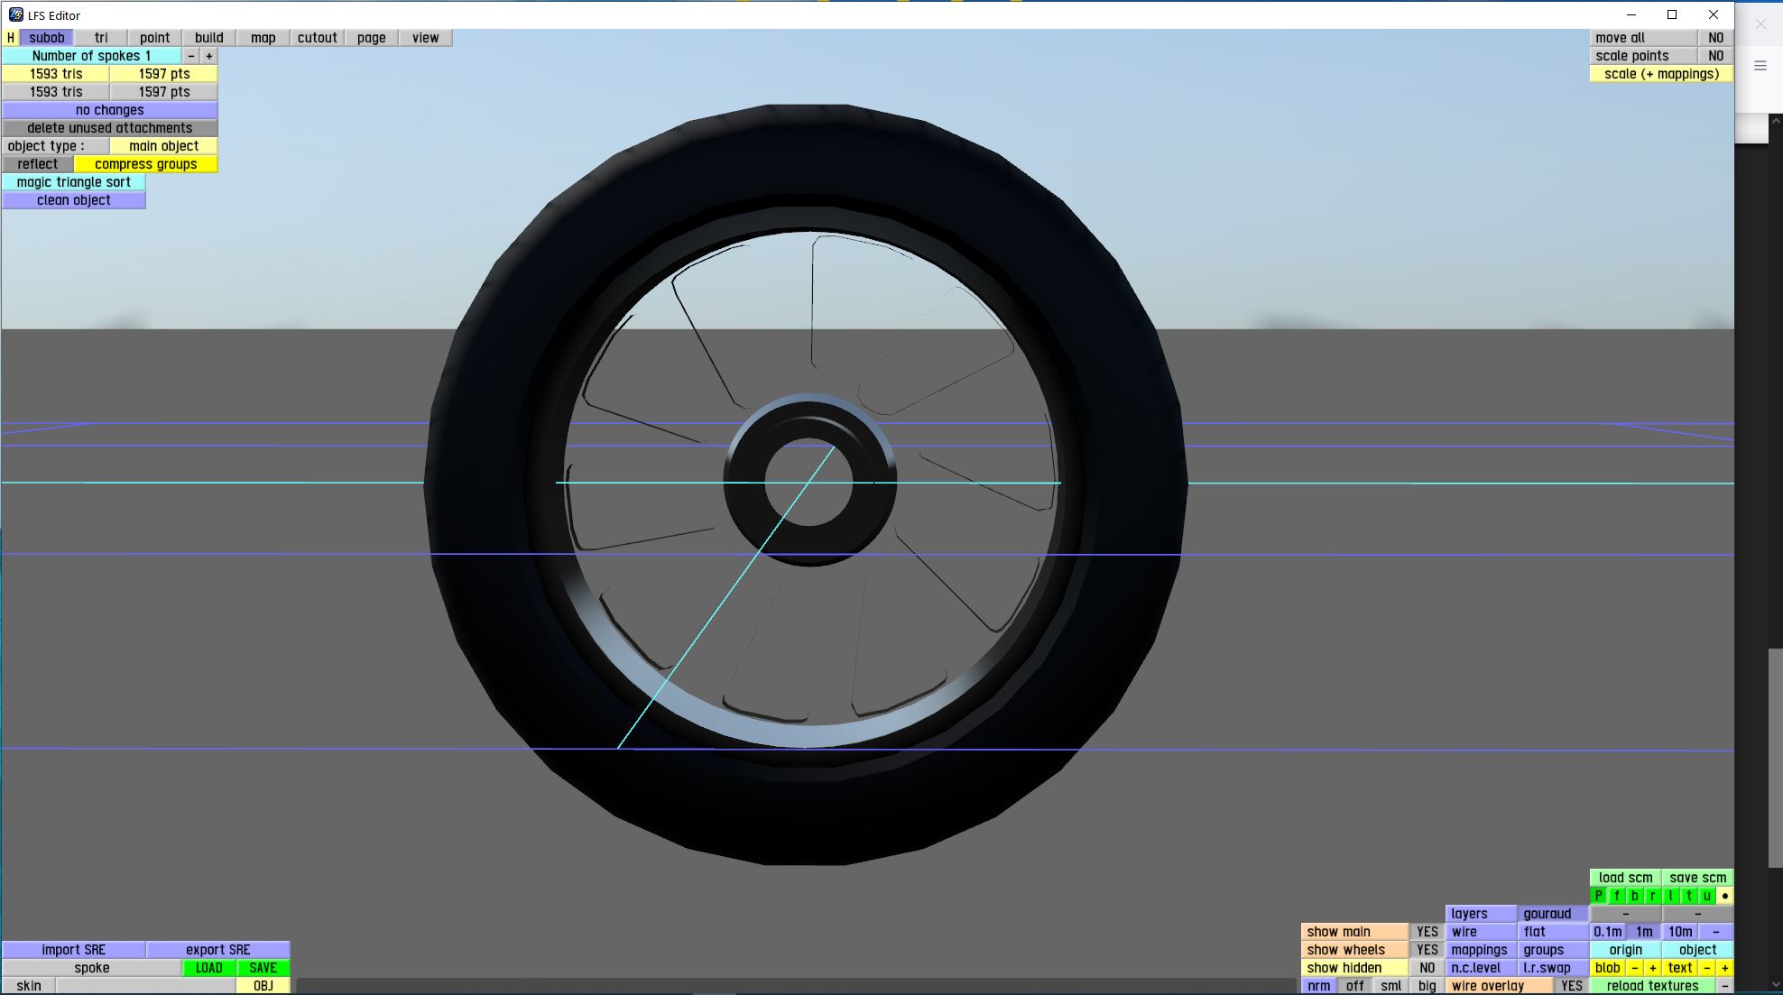The image size is (1783, 995).
Task: Select the b (back) view button
Action: coord(1634,896)
